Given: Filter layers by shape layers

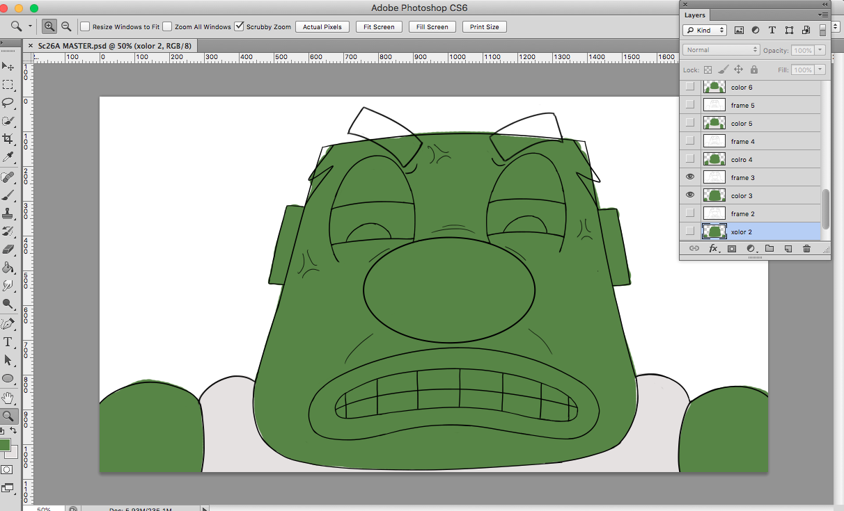Looking at the screenshot, I should 789,30.
